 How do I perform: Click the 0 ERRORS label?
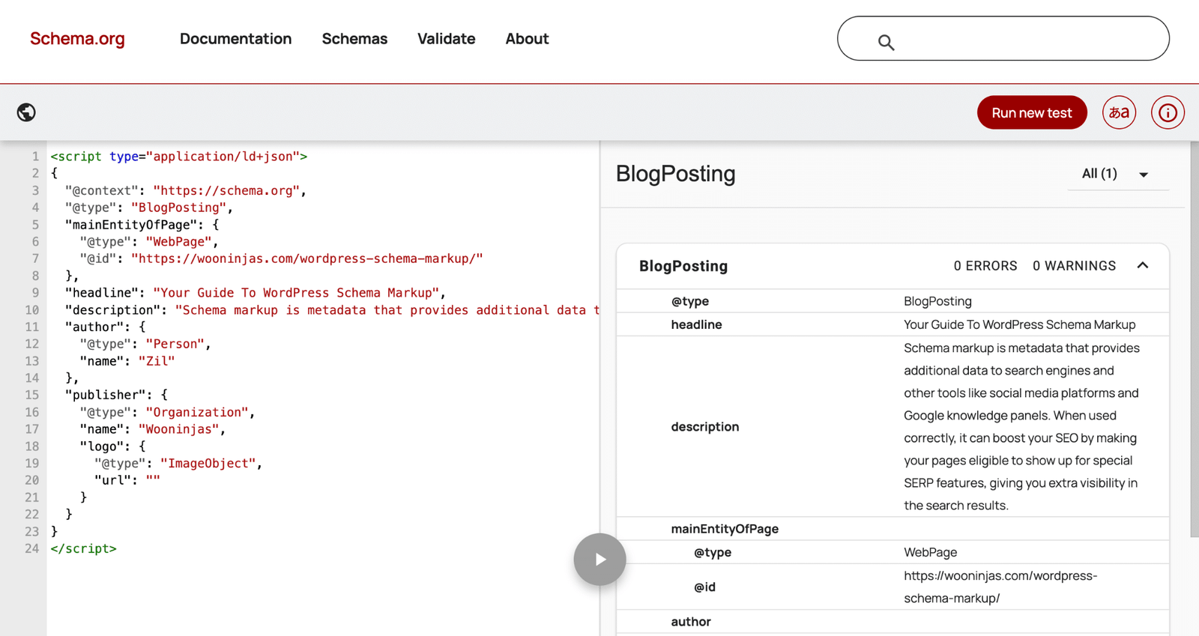point(985,266)
